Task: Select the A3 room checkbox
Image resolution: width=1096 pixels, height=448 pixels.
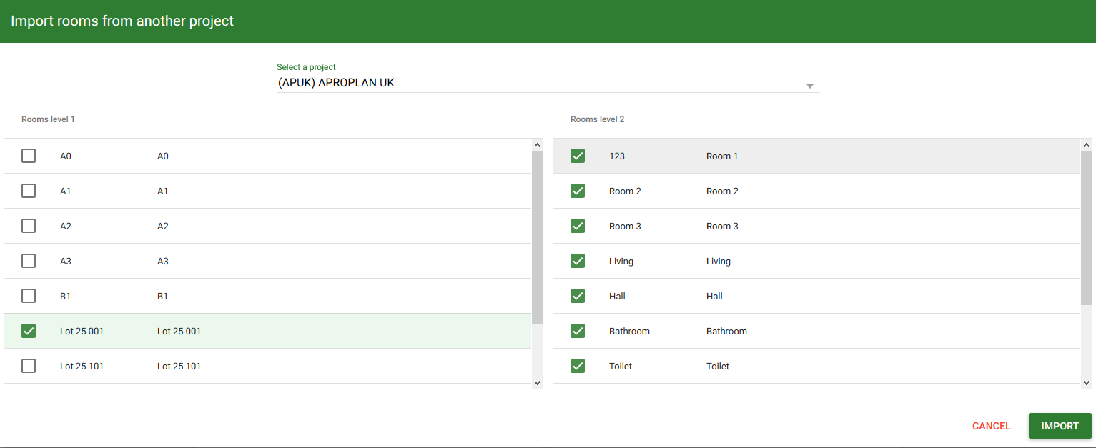Action: [29, 261]
